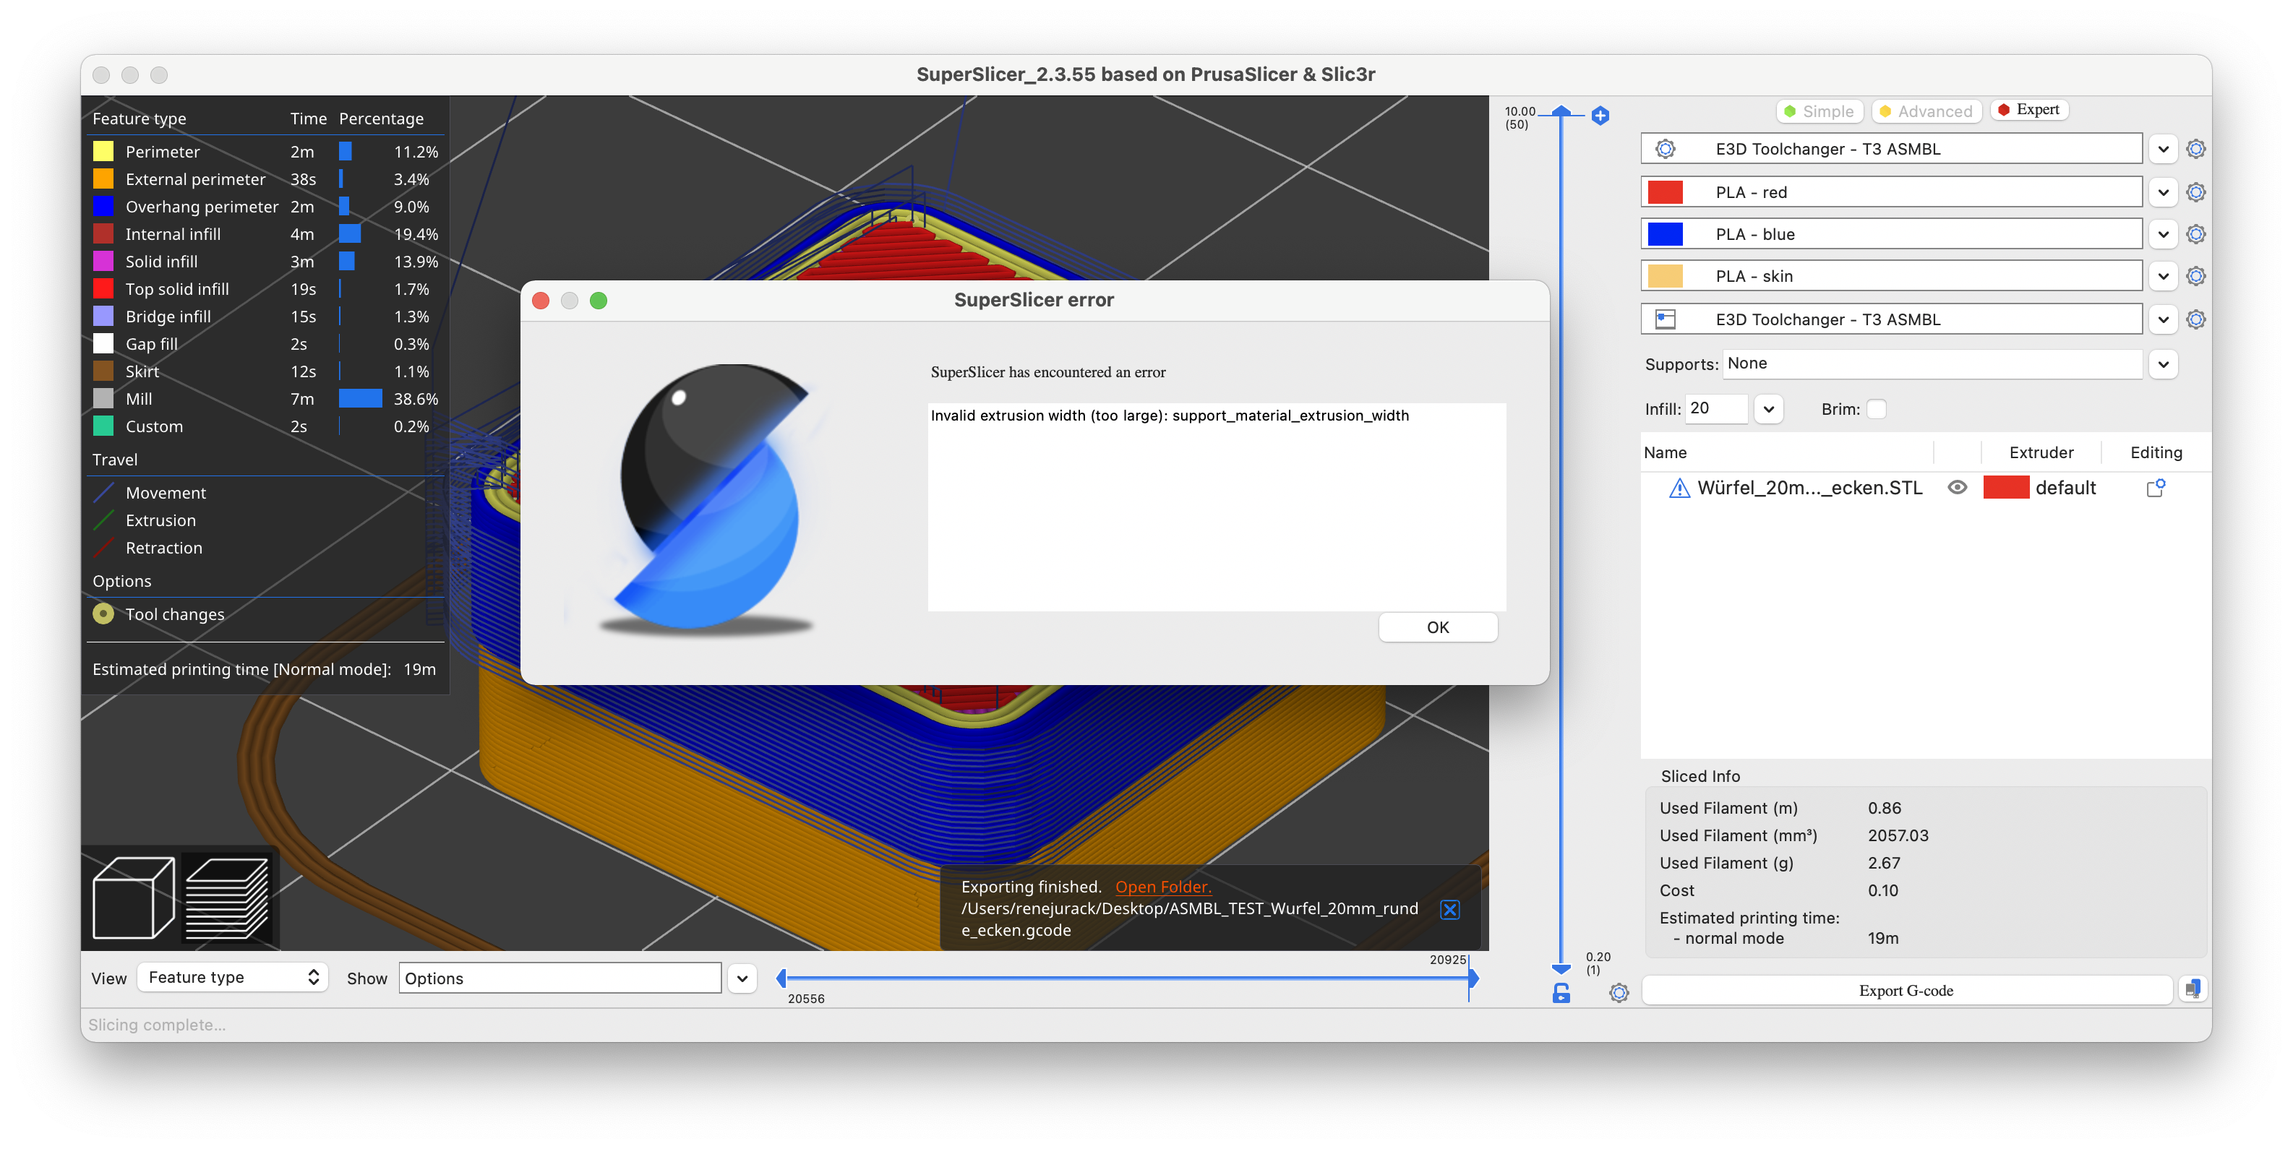This screenshot has height=1149, width=2293.
Task: Open the Supports dropdown
Action: (x=2164, y=364)
